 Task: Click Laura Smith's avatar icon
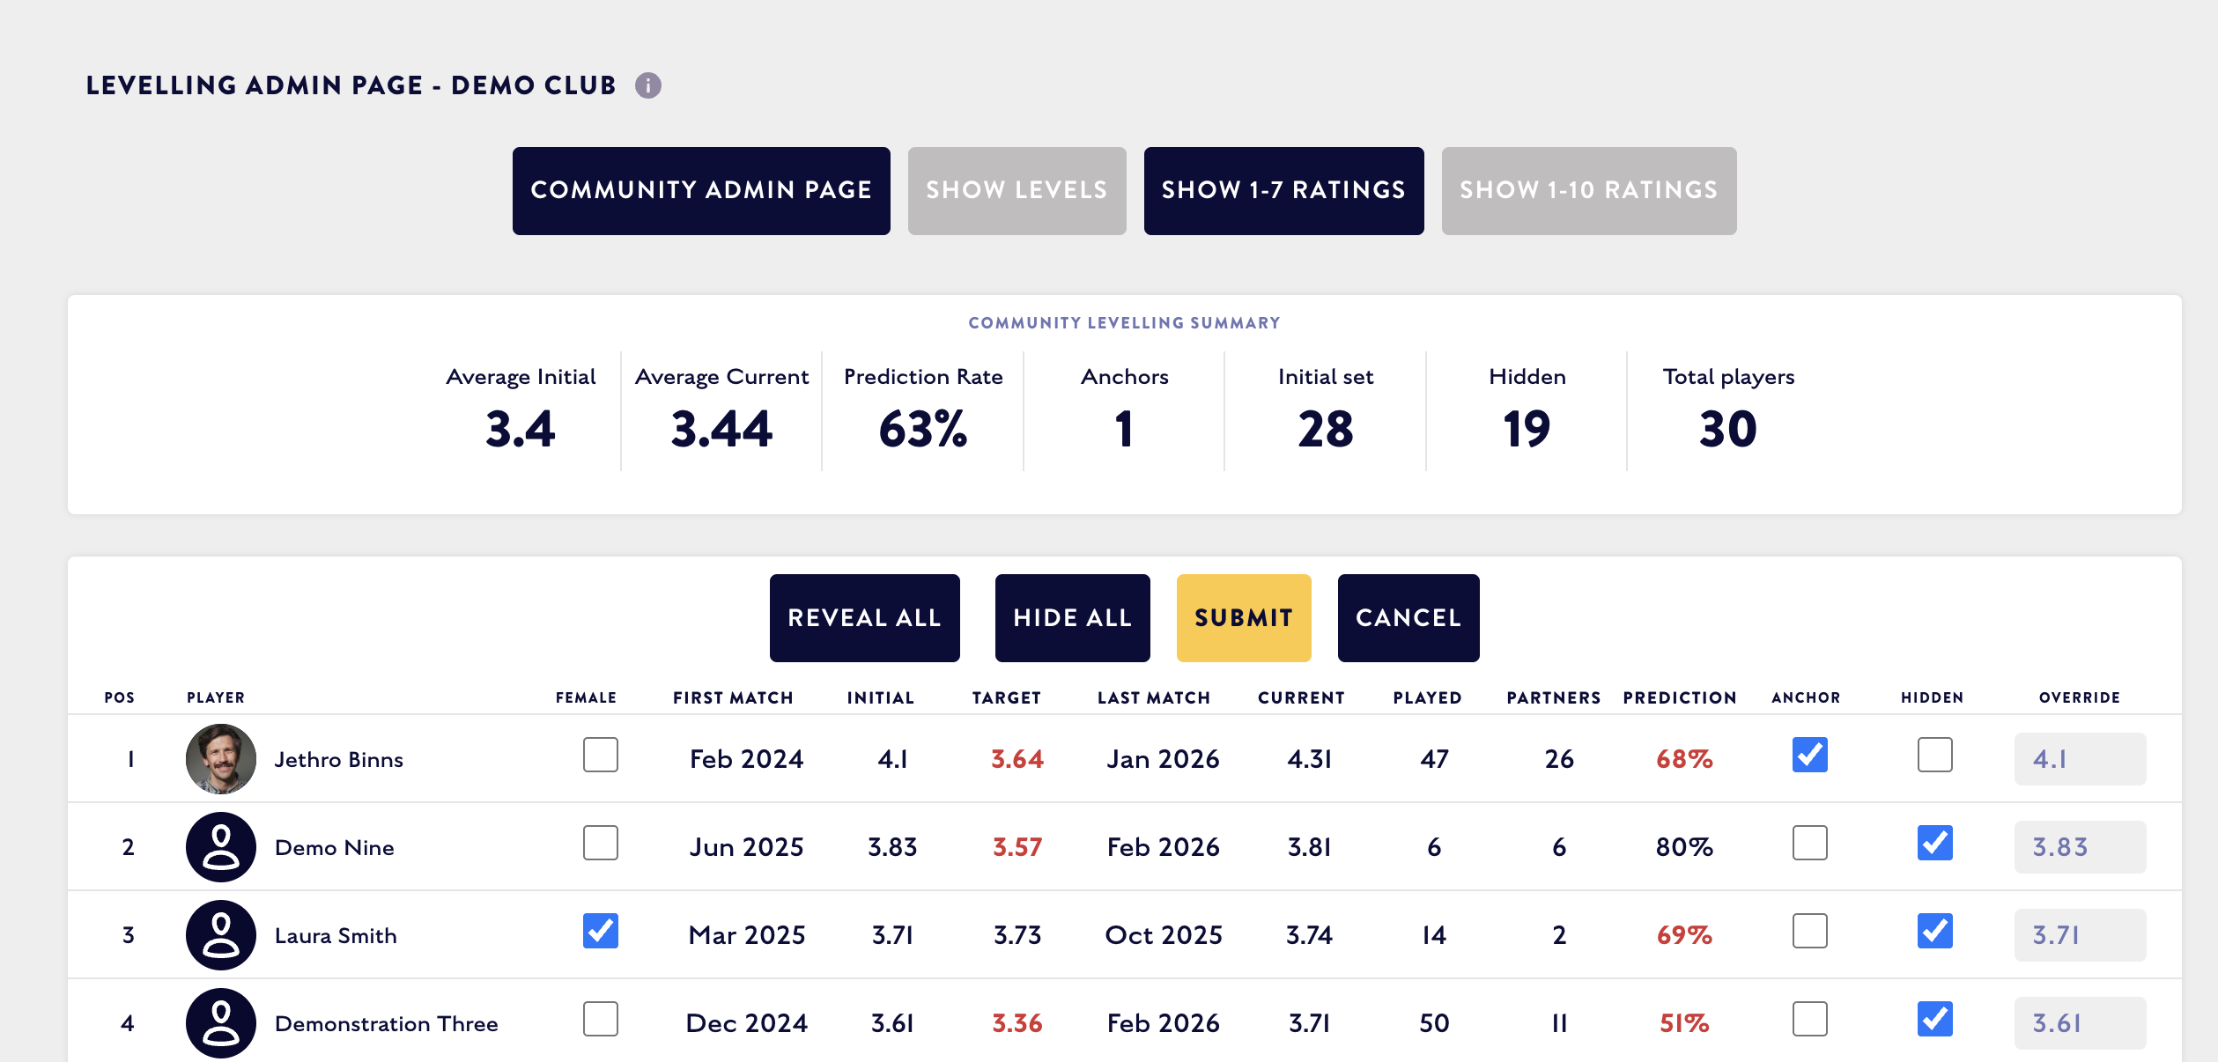pos(221,934)
